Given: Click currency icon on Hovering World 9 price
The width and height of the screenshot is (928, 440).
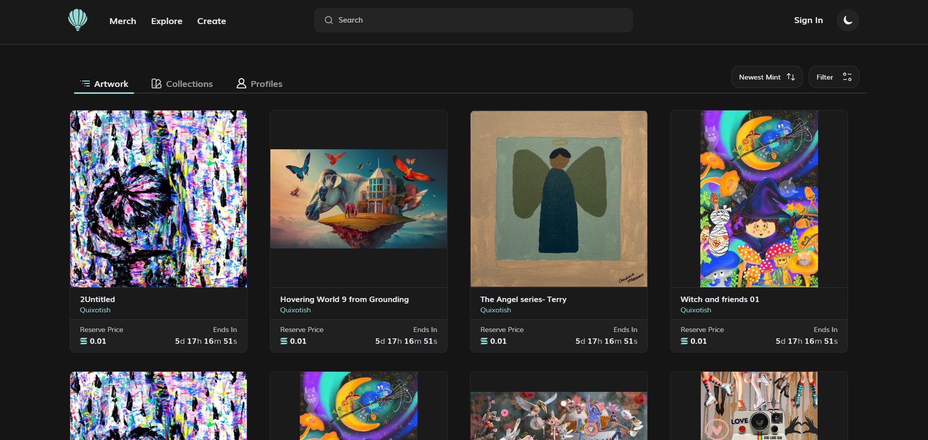Looking at the screenshot, I should (x=284, y=341).
